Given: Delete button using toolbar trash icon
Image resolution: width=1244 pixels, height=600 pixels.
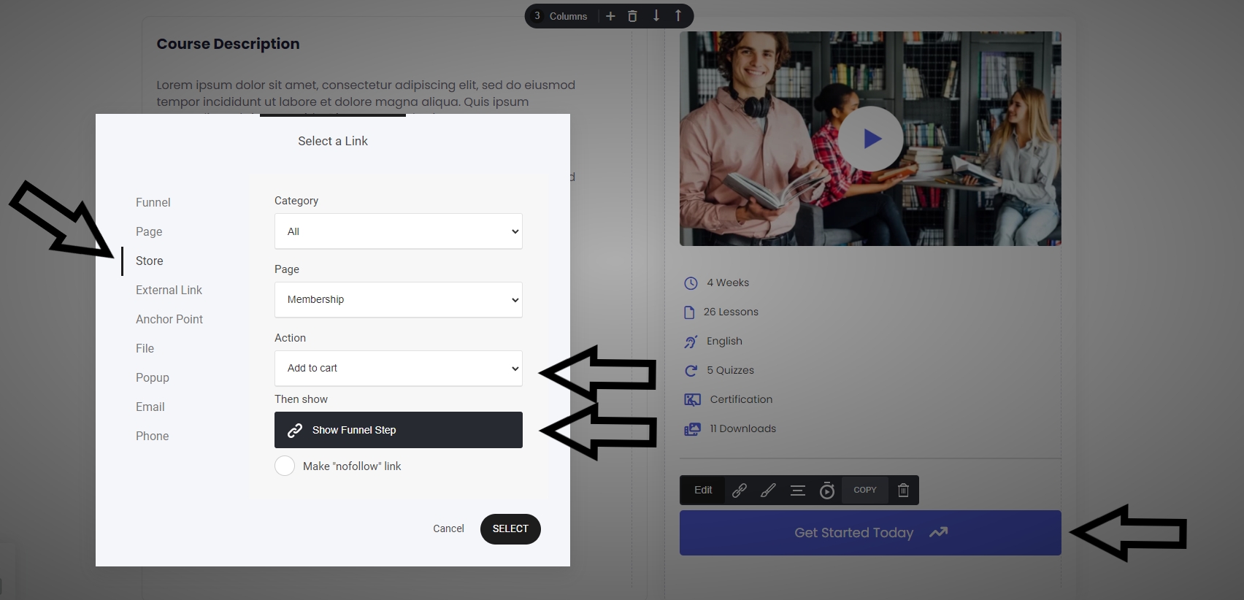Looking at the screenshot, I should pyautogui.click(x=903, y=491).
